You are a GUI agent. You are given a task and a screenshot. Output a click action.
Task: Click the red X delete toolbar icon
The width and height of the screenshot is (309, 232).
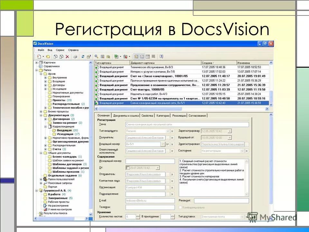point(67,57)
